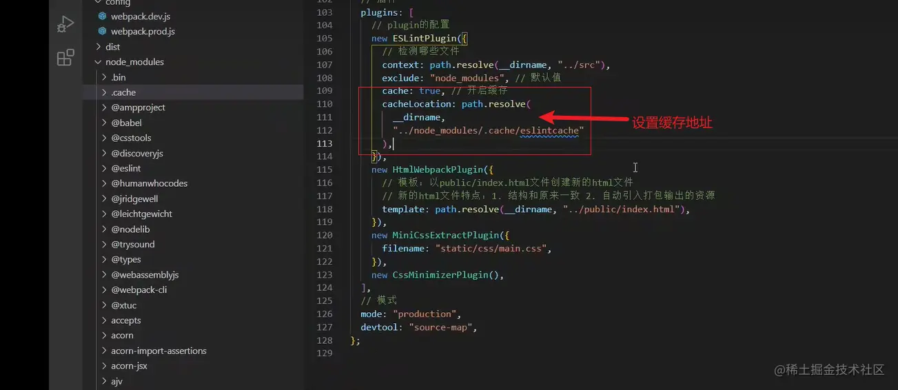
Task: Expand the @babel folder chevron
Action: click(x=104, y=123)
